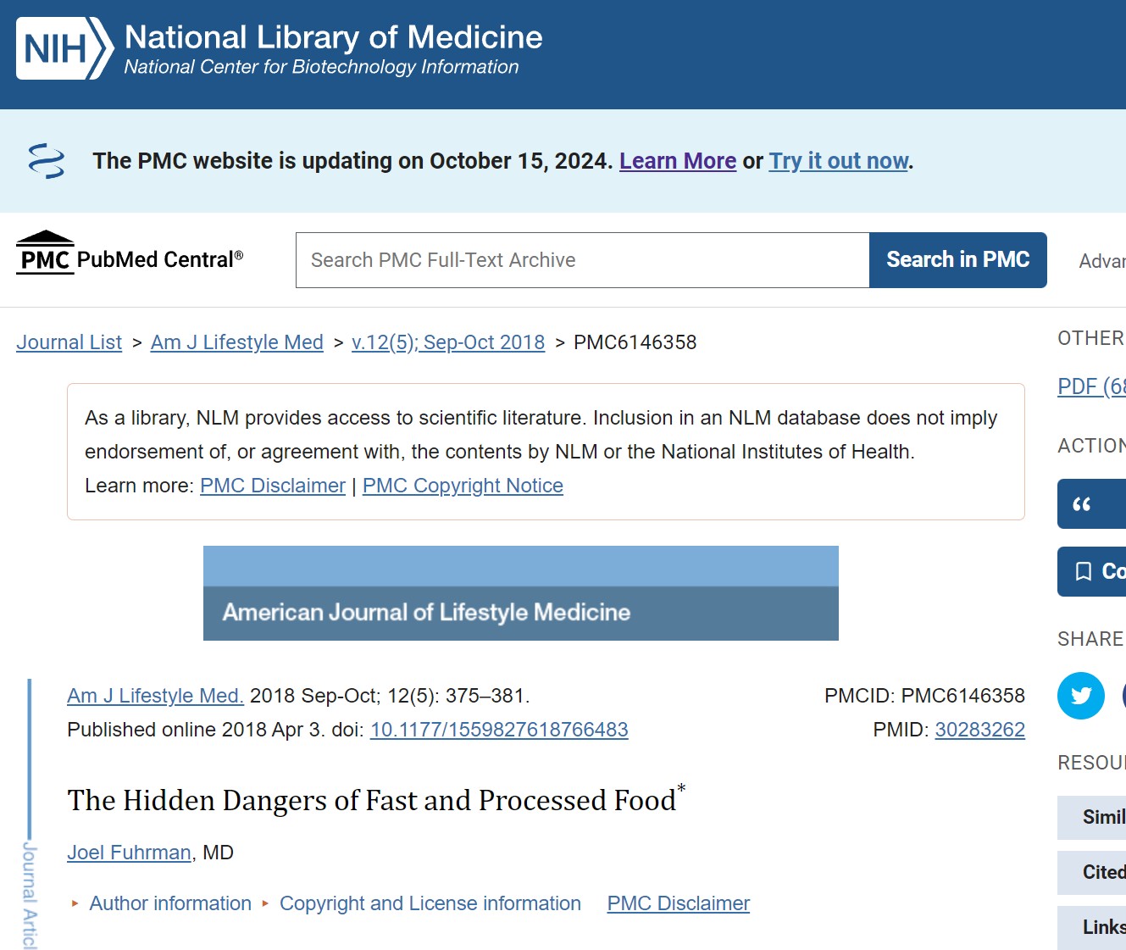Viewport: 1126px width, 950px height.
Task: Follow the Try it out now link
Action: [839, 161]
